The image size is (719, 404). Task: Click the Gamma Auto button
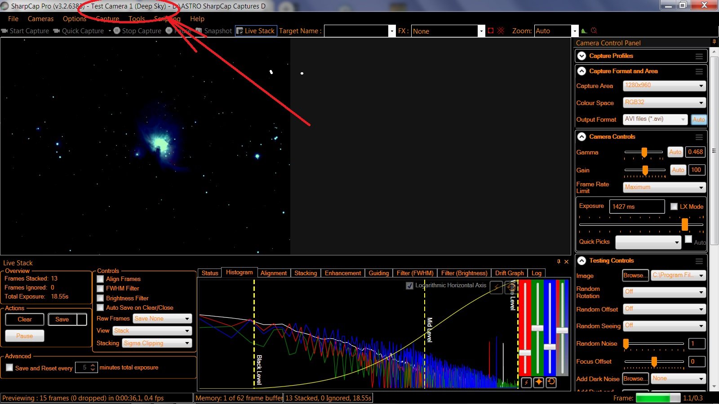pos(675,152)
